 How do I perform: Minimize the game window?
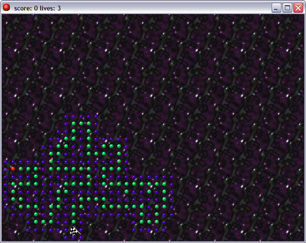coord(276,8)
